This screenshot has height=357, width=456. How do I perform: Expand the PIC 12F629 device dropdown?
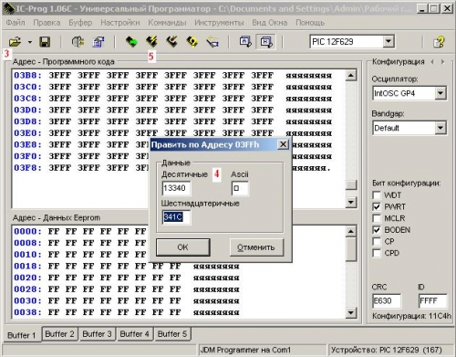(389, 41)
